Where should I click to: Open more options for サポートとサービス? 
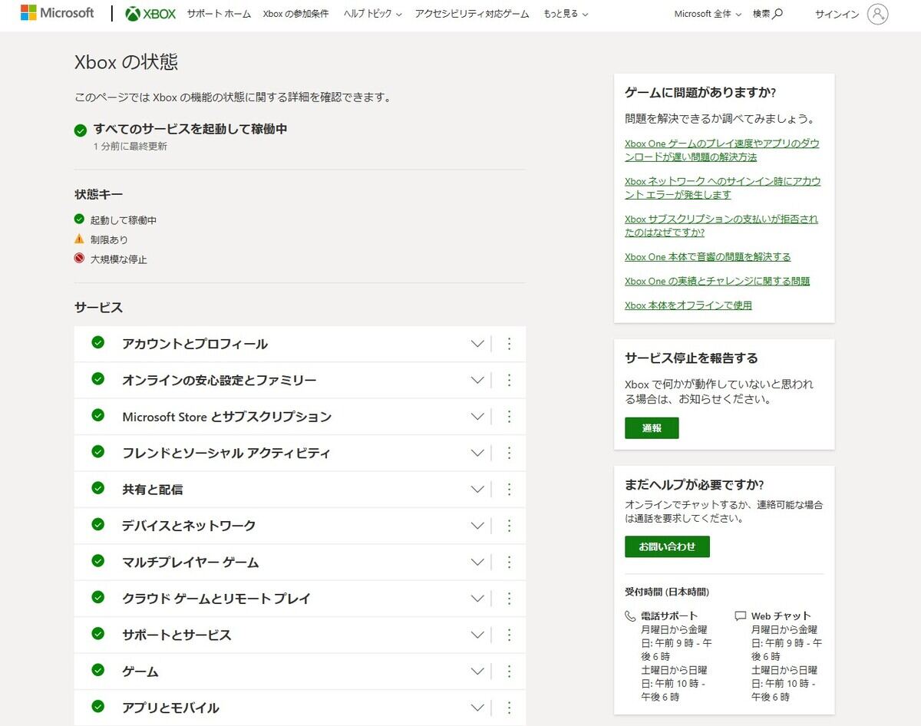[x=509, y=635]
